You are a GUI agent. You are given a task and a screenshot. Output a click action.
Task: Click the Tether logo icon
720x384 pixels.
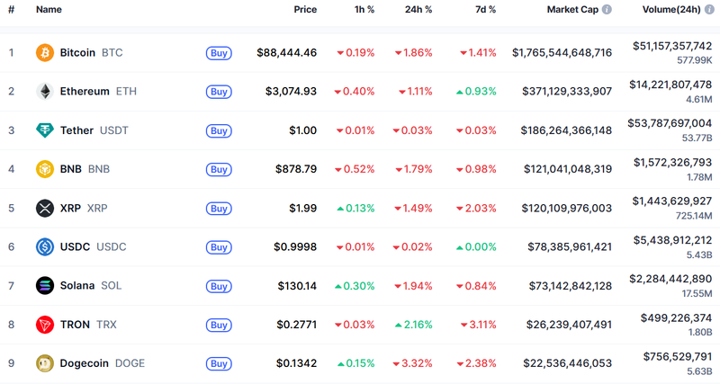(44, 130)
